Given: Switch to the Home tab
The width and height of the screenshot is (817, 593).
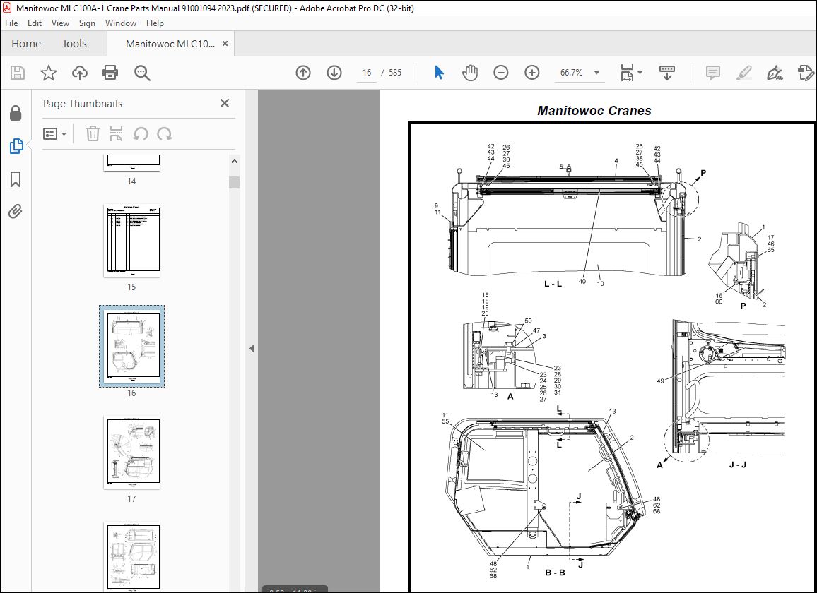Looking at the screenshot, I should (x=26, y=44).
